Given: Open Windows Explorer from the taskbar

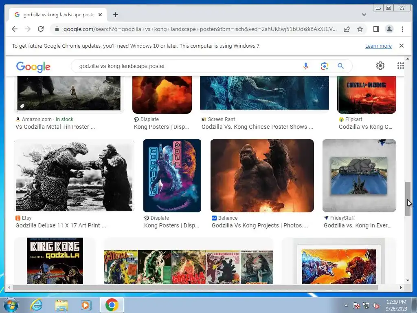Looking at the screenshot, I should 61,305.
